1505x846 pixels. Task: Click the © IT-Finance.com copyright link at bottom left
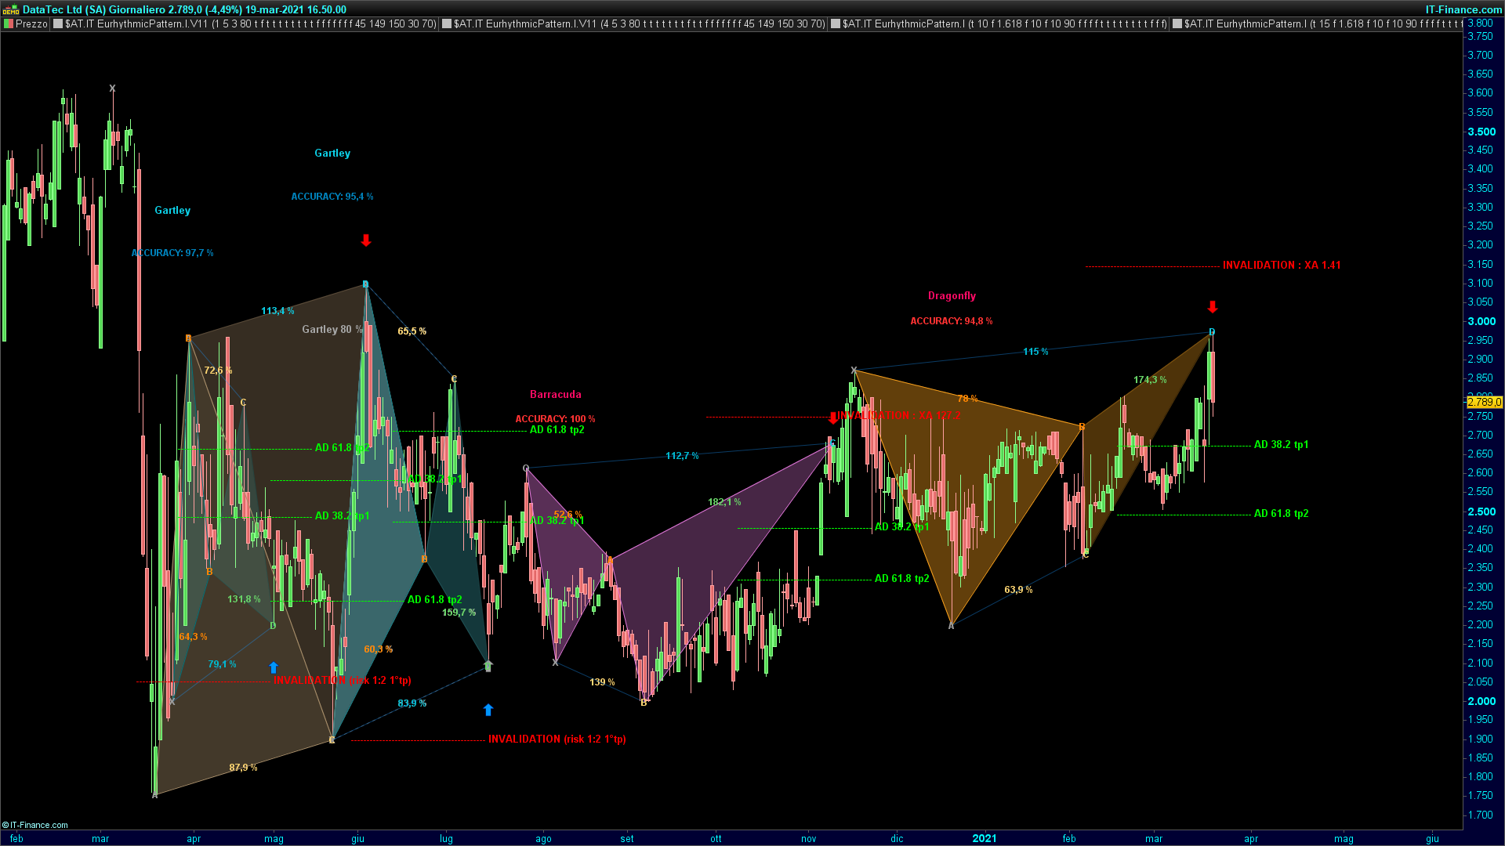[x=35, y=825]
